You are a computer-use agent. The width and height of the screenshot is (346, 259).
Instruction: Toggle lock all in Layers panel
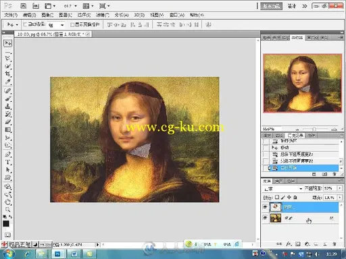pos(295,197)
